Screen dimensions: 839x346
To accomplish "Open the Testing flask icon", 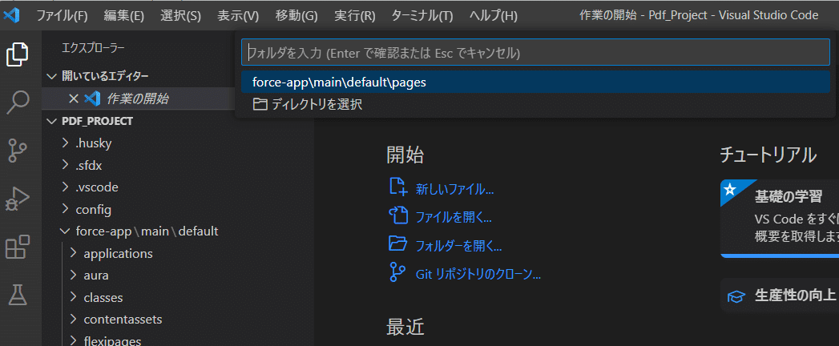I will pyautogui.click(x=18, y=296).
